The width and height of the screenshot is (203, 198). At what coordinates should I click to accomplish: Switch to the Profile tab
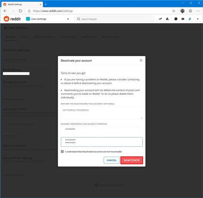pos(25,37)
